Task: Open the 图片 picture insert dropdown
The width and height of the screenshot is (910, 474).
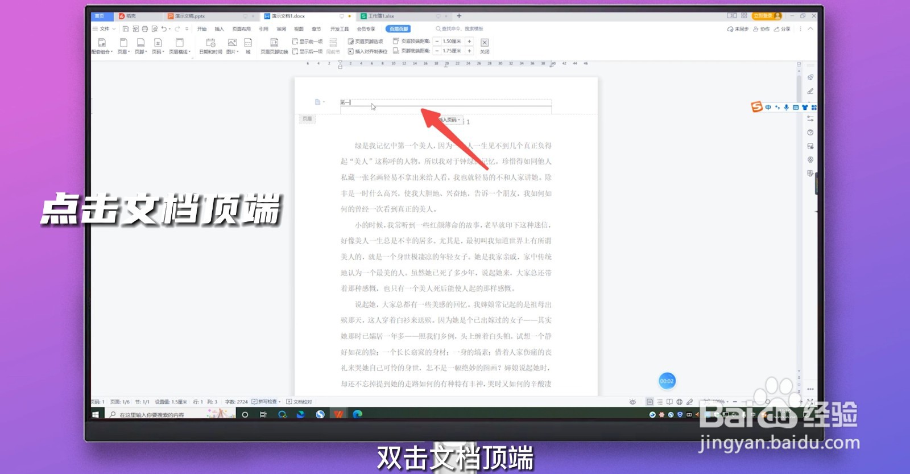Action: click(x=233, y=46)
